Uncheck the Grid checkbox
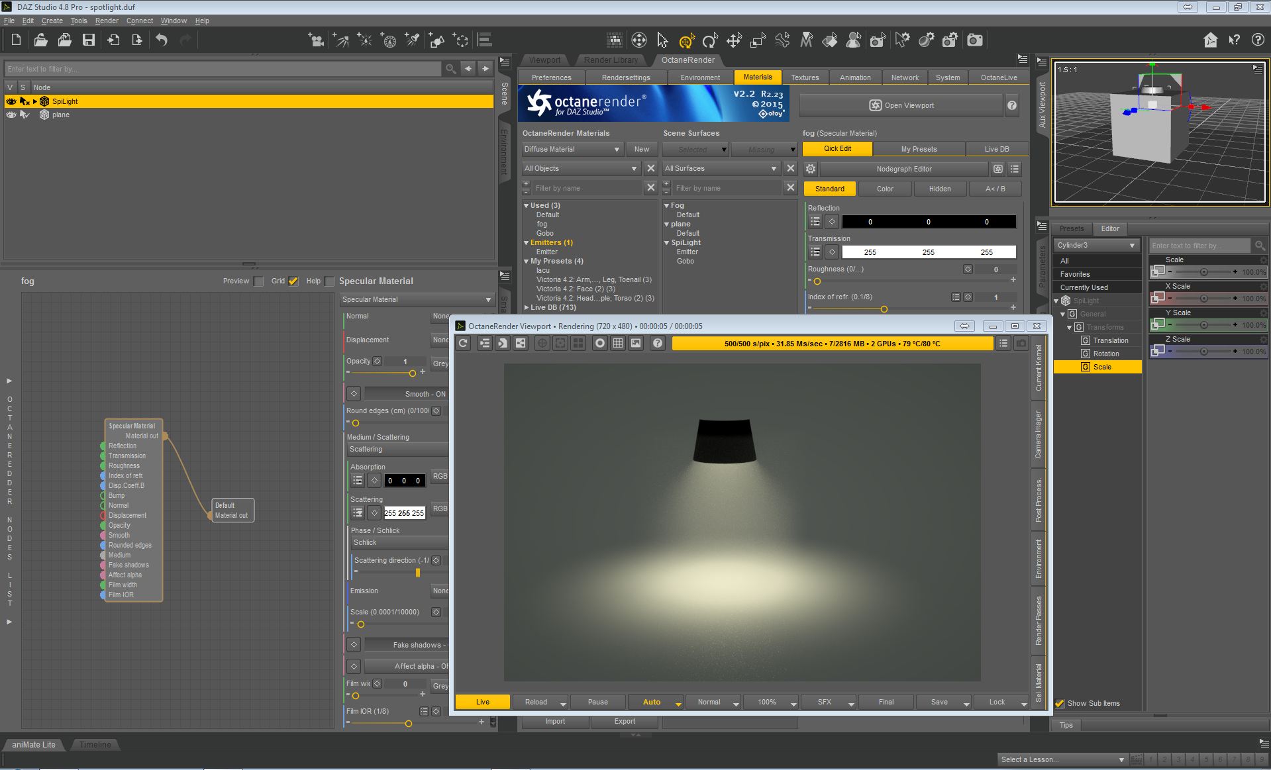This screenshot has width=1271, height=770. (293, 281)
